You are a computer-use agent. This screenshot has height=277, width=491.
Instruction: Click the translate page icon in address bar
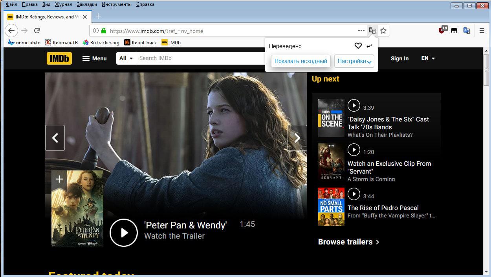tap(372, 31)
